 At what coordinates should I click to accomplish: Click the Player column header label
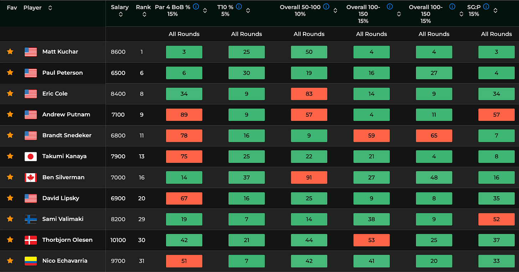pyautogui.click(x=32, y=7)
